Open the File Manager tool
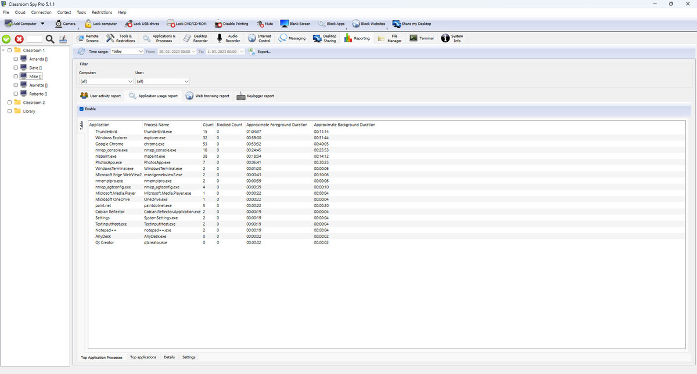The image size is (697, 374). [x=382, y=38]
